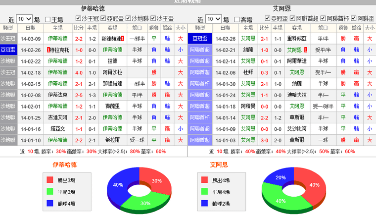Screen dimensions: 376x220
Task: Click team 拉德 in the 14-02-22 row
Action: point(112,61)
